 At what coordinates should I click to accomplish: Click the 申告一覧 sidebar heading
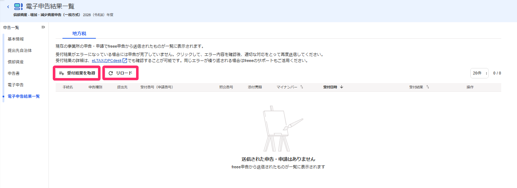[x=11, y=27]
